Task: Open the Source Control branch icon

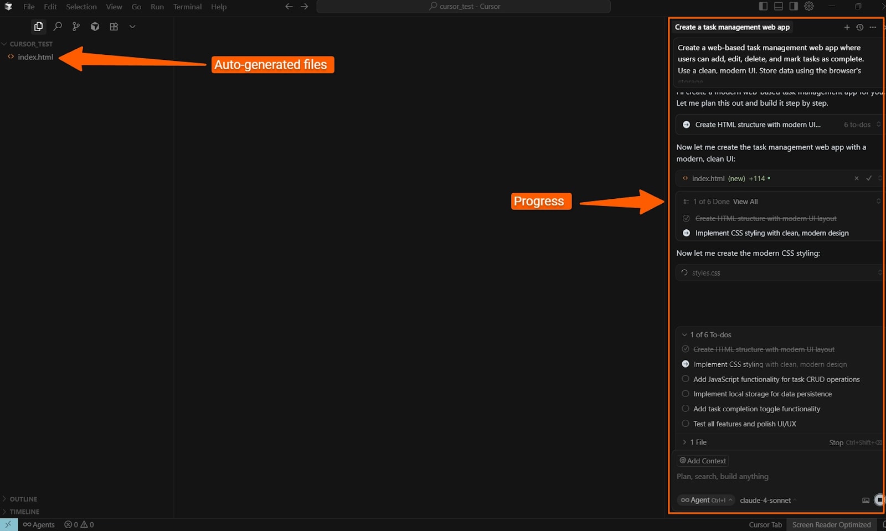Action: point(76,27)
